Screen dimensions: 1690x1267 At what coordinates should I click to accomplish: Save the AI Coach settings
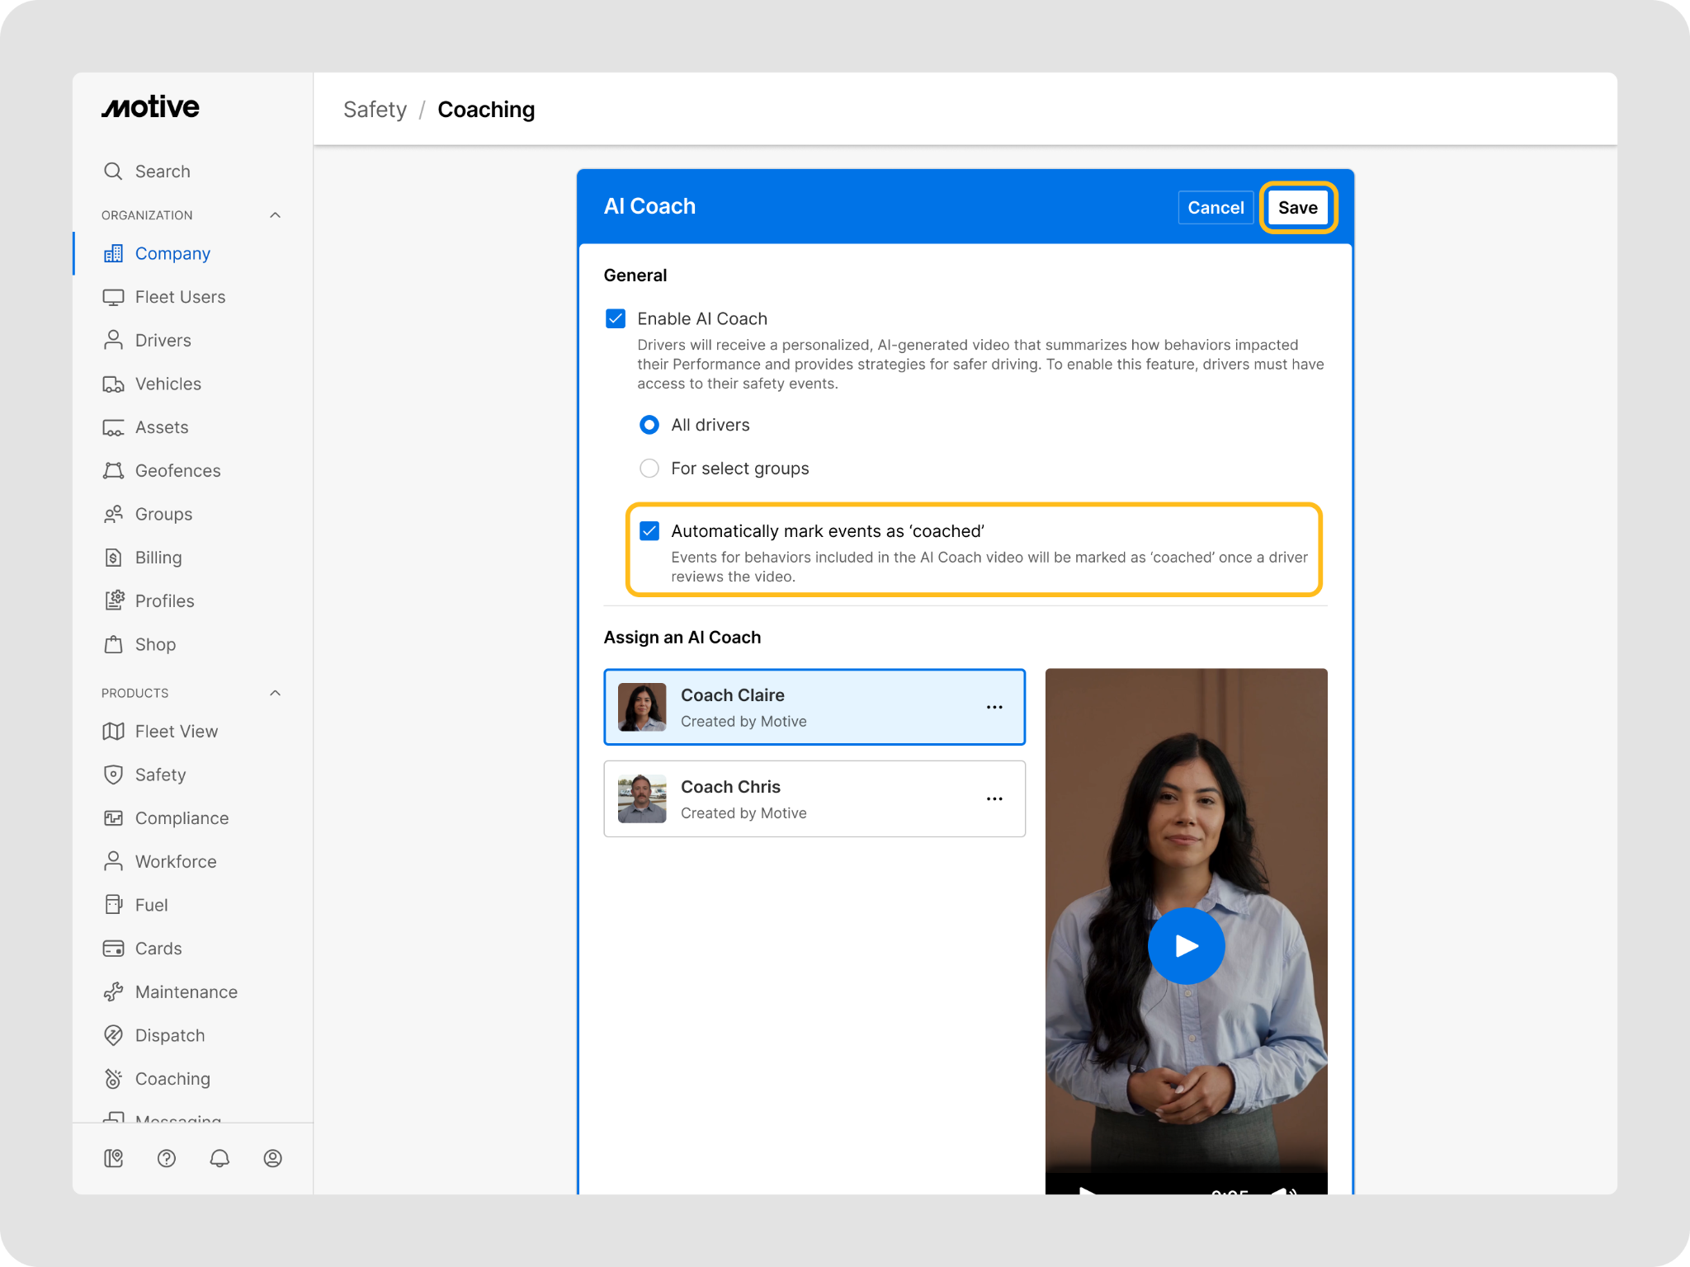coord(1297,208)
